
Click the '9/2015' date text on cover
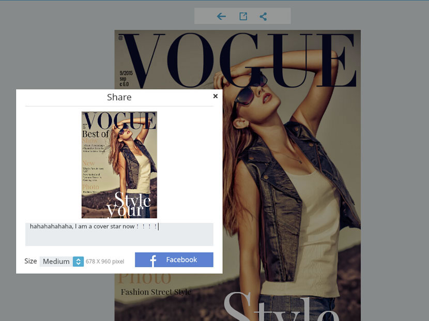click(126, 73)
